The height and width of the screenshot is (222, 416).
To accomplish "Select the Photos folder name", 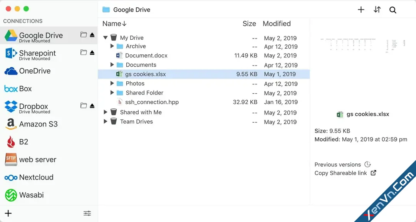I will pos(135,83).
